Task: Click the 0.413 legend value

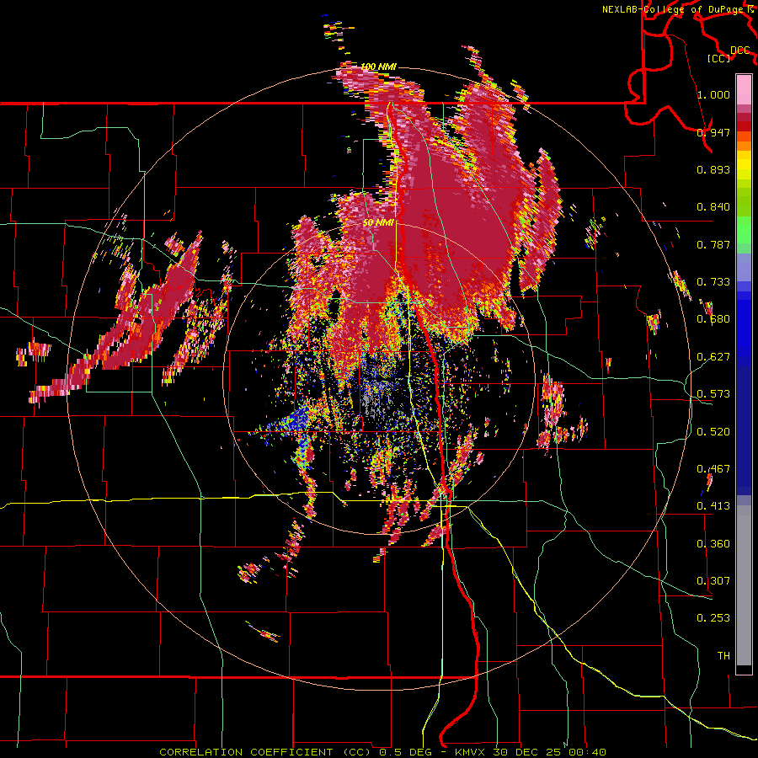Action: point(713,506)
